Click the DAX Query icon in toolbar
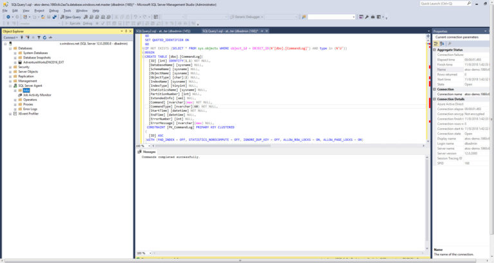This screenshot has width=494, height=263. [x=108, y=17]
